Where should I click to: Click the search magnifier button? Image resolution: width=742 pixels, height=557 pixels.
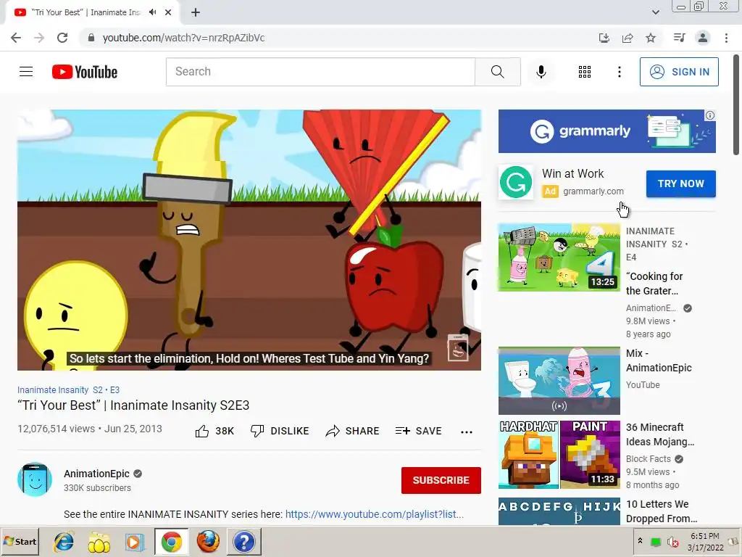click(x=497, y=72)
